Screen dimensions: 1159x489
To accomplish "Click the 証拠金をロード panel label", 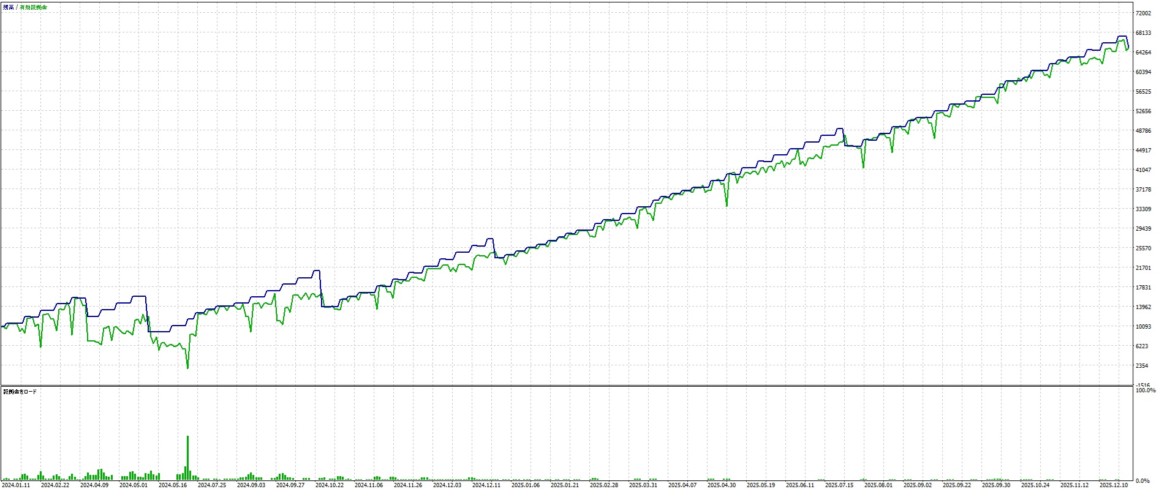I will tap(20, 391).
